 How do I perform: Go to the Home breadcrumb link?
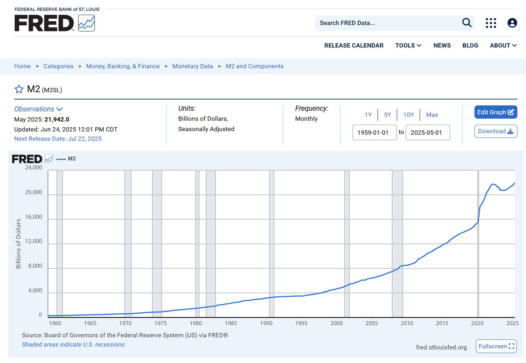tap(23, 66)
